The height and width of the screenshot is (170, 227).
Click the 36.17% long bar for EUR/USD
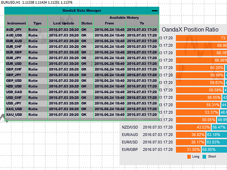pyautogui.click(x=190, y=142)
